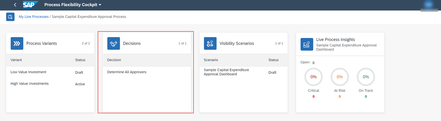Click the Decisions handshake icon
441x121 pixels.
tap(114, 43)
